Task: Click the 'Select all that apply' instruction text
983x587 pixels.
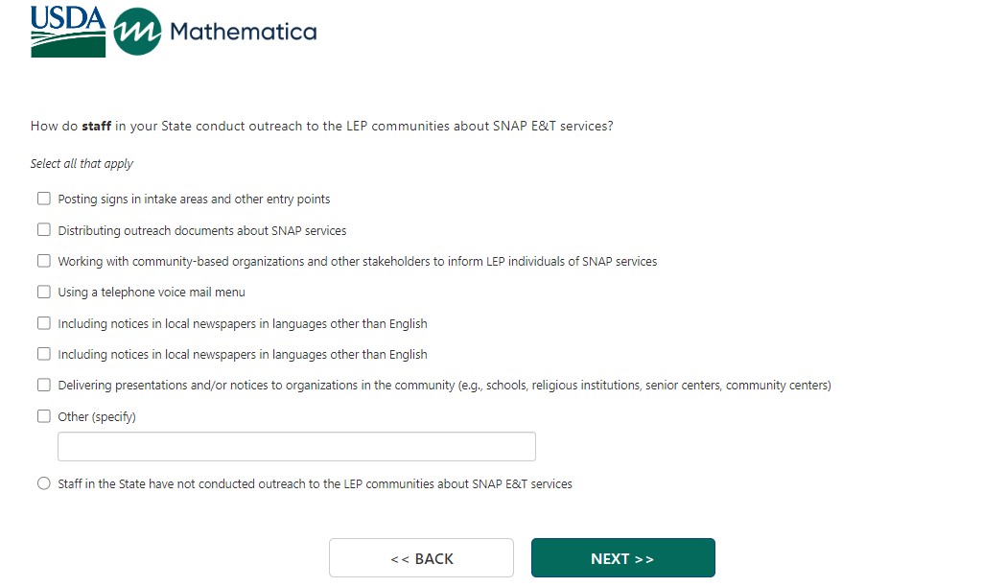Action: point(82,164)
